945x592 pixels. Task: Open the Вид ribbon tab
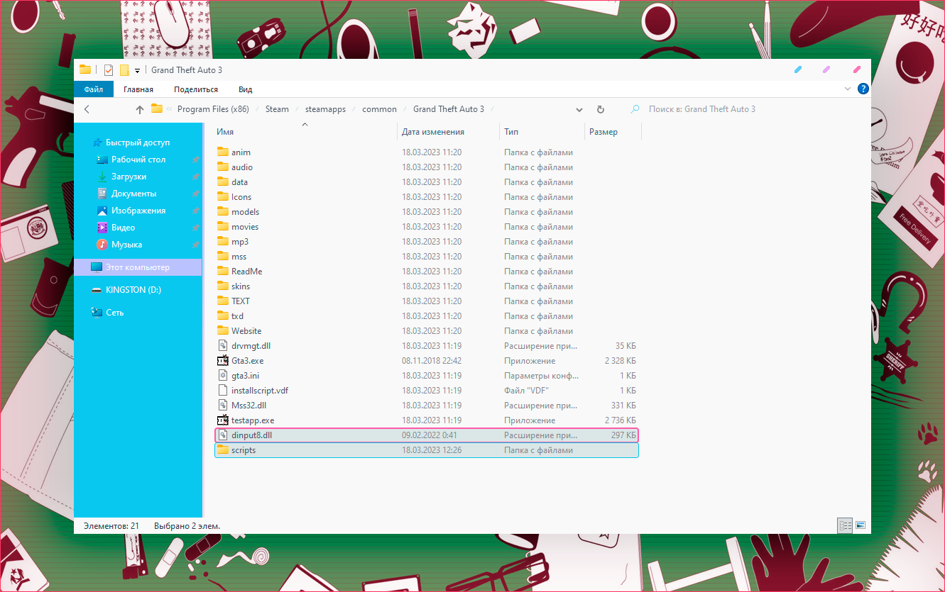(246, 89)
